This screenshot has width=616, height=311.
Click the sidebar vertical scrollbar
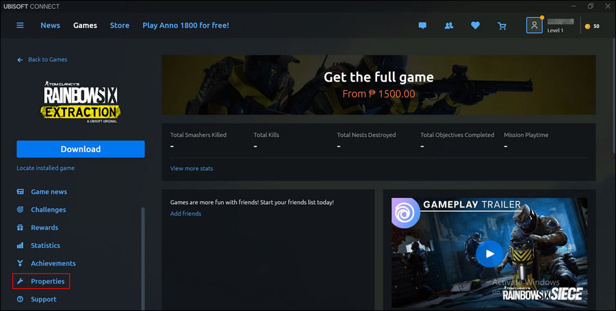tap(143, 258)
